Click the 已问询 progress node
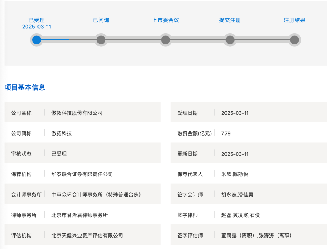Screen dimensions: 332x249 coord(101,40)
